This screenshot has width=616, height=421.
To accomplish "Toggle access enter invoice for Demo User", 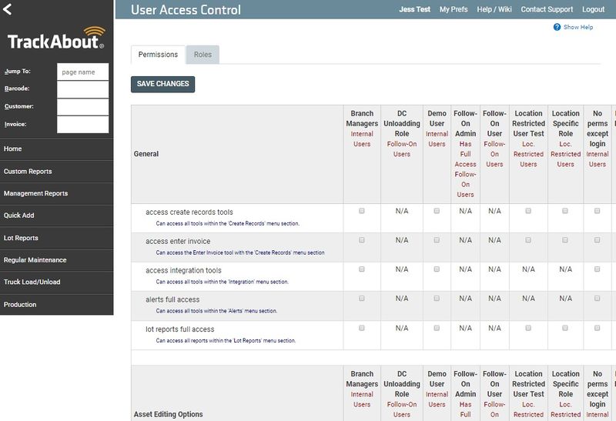I will (437, 240).
